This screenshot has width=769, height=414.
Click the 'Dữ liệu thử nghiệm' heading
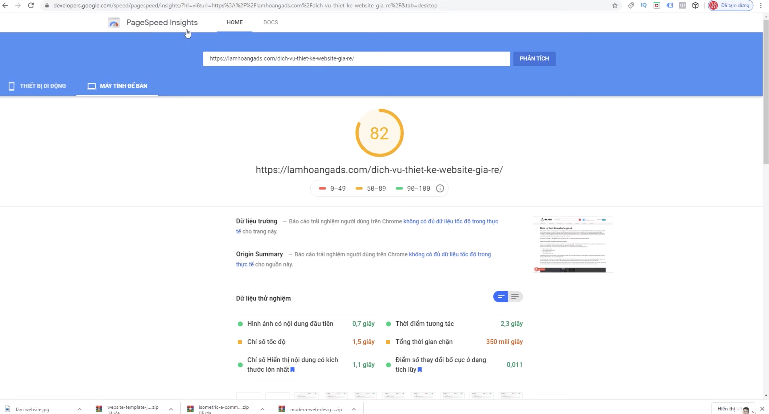click(263, 298)
